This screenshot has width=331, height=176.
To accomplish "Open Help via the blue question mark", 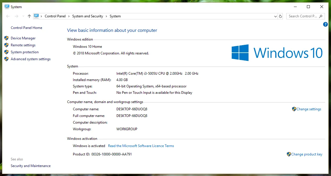I will click(325, 24).
